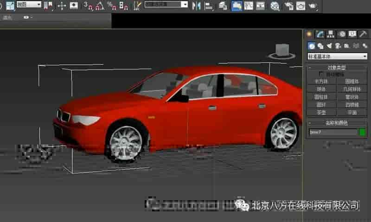Open the Schematic View icon

pos(260,6)
